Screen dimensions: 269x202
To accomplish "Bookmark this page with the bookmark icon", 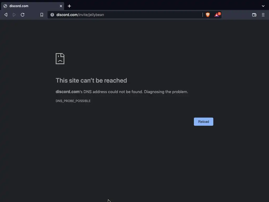I will [42, 15].
